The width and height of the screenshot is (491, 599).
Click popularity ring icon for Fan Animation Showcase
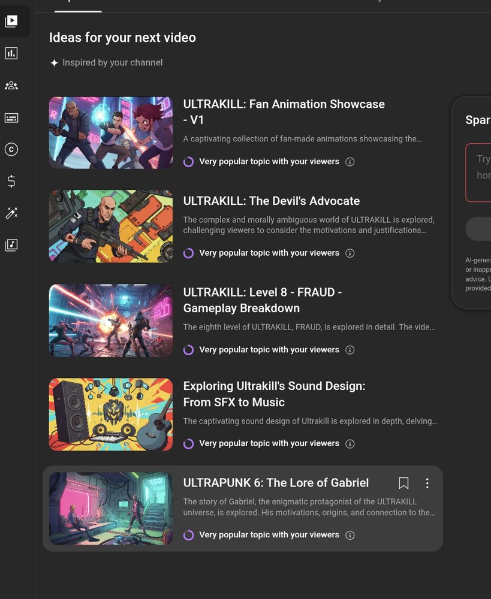(x=188, y=162)
